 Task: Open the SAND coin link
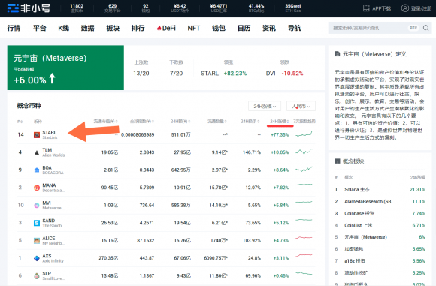53,223
